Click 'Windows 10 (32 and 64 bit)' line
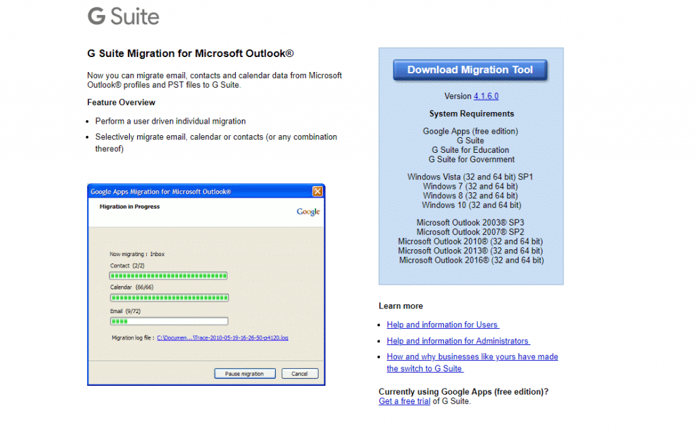The width and height of the screenshot is (696, 434). point(472,205)
